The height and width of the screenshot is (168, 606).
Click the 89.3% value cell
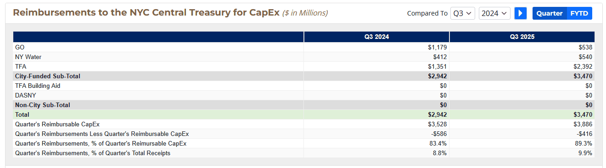(x=522, y=143)
